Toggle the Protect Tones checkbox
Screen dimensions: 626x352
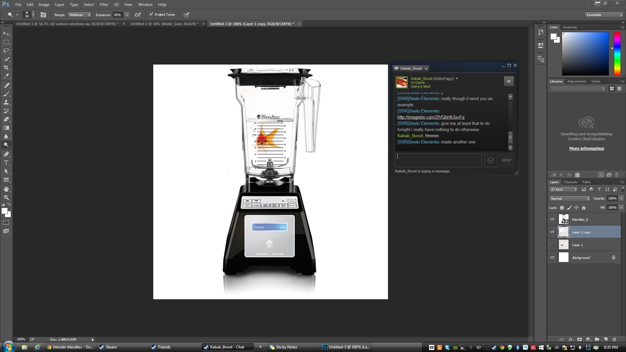(151, 14)
